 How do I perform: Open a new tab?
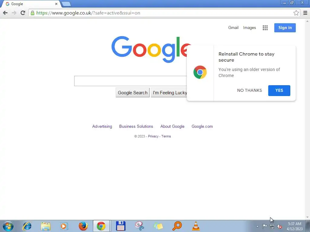point(66,4)
